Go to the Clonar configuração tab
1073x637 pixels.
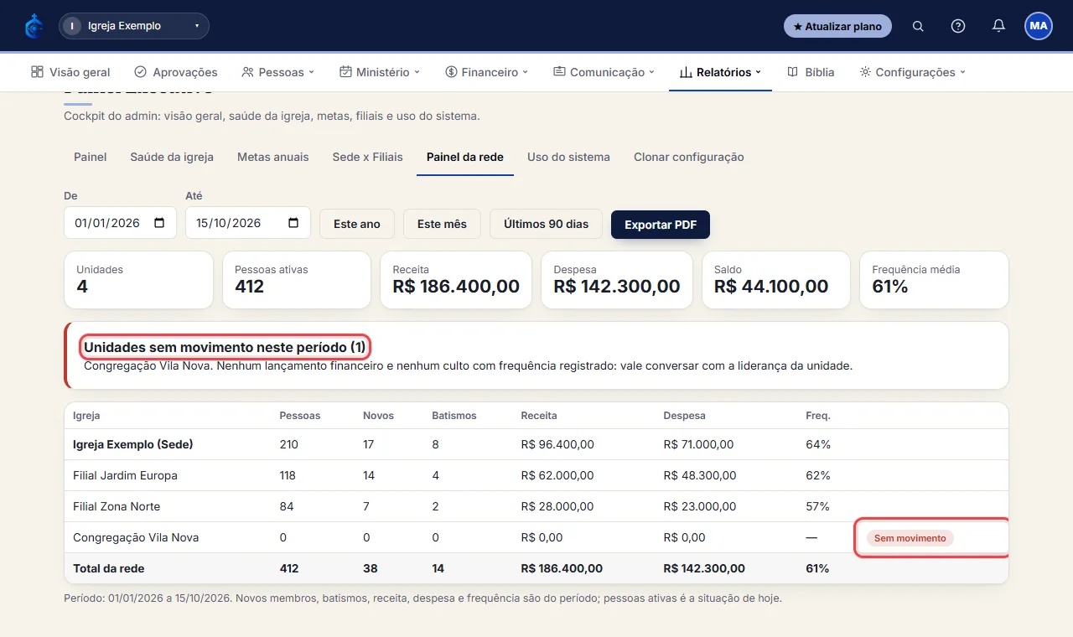click(x=689, y=157)
